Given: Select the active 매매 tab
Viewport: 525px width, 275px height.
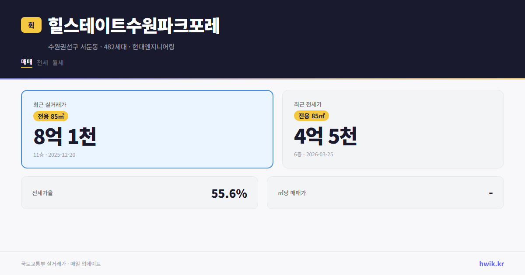Looking at the screenshot, I should click(26, 62).
